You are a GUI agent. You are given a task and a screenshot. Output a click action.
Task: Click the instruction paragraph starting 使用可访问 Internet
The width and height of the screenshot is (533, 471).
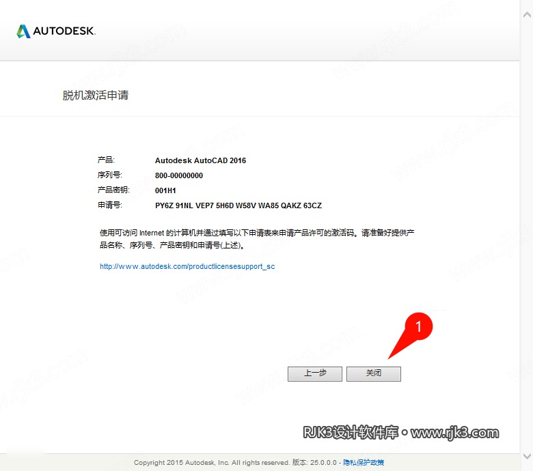257,239
